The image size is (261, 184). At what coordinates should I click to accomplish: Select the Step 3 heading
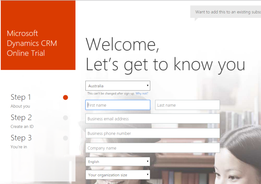[x=21, y=138]
